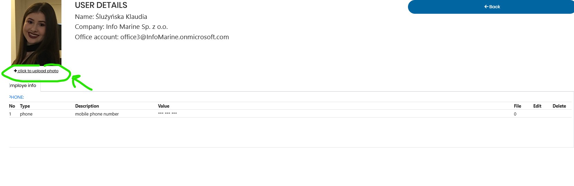Click the Value column header
The width and height of the screenshot is (574, 186).
click(x=164, y=106)
